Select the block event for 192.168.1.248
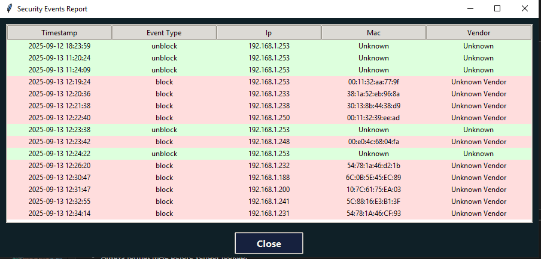Image resolution: width=541 pixels, height=259 pixels. coord(269,142)
